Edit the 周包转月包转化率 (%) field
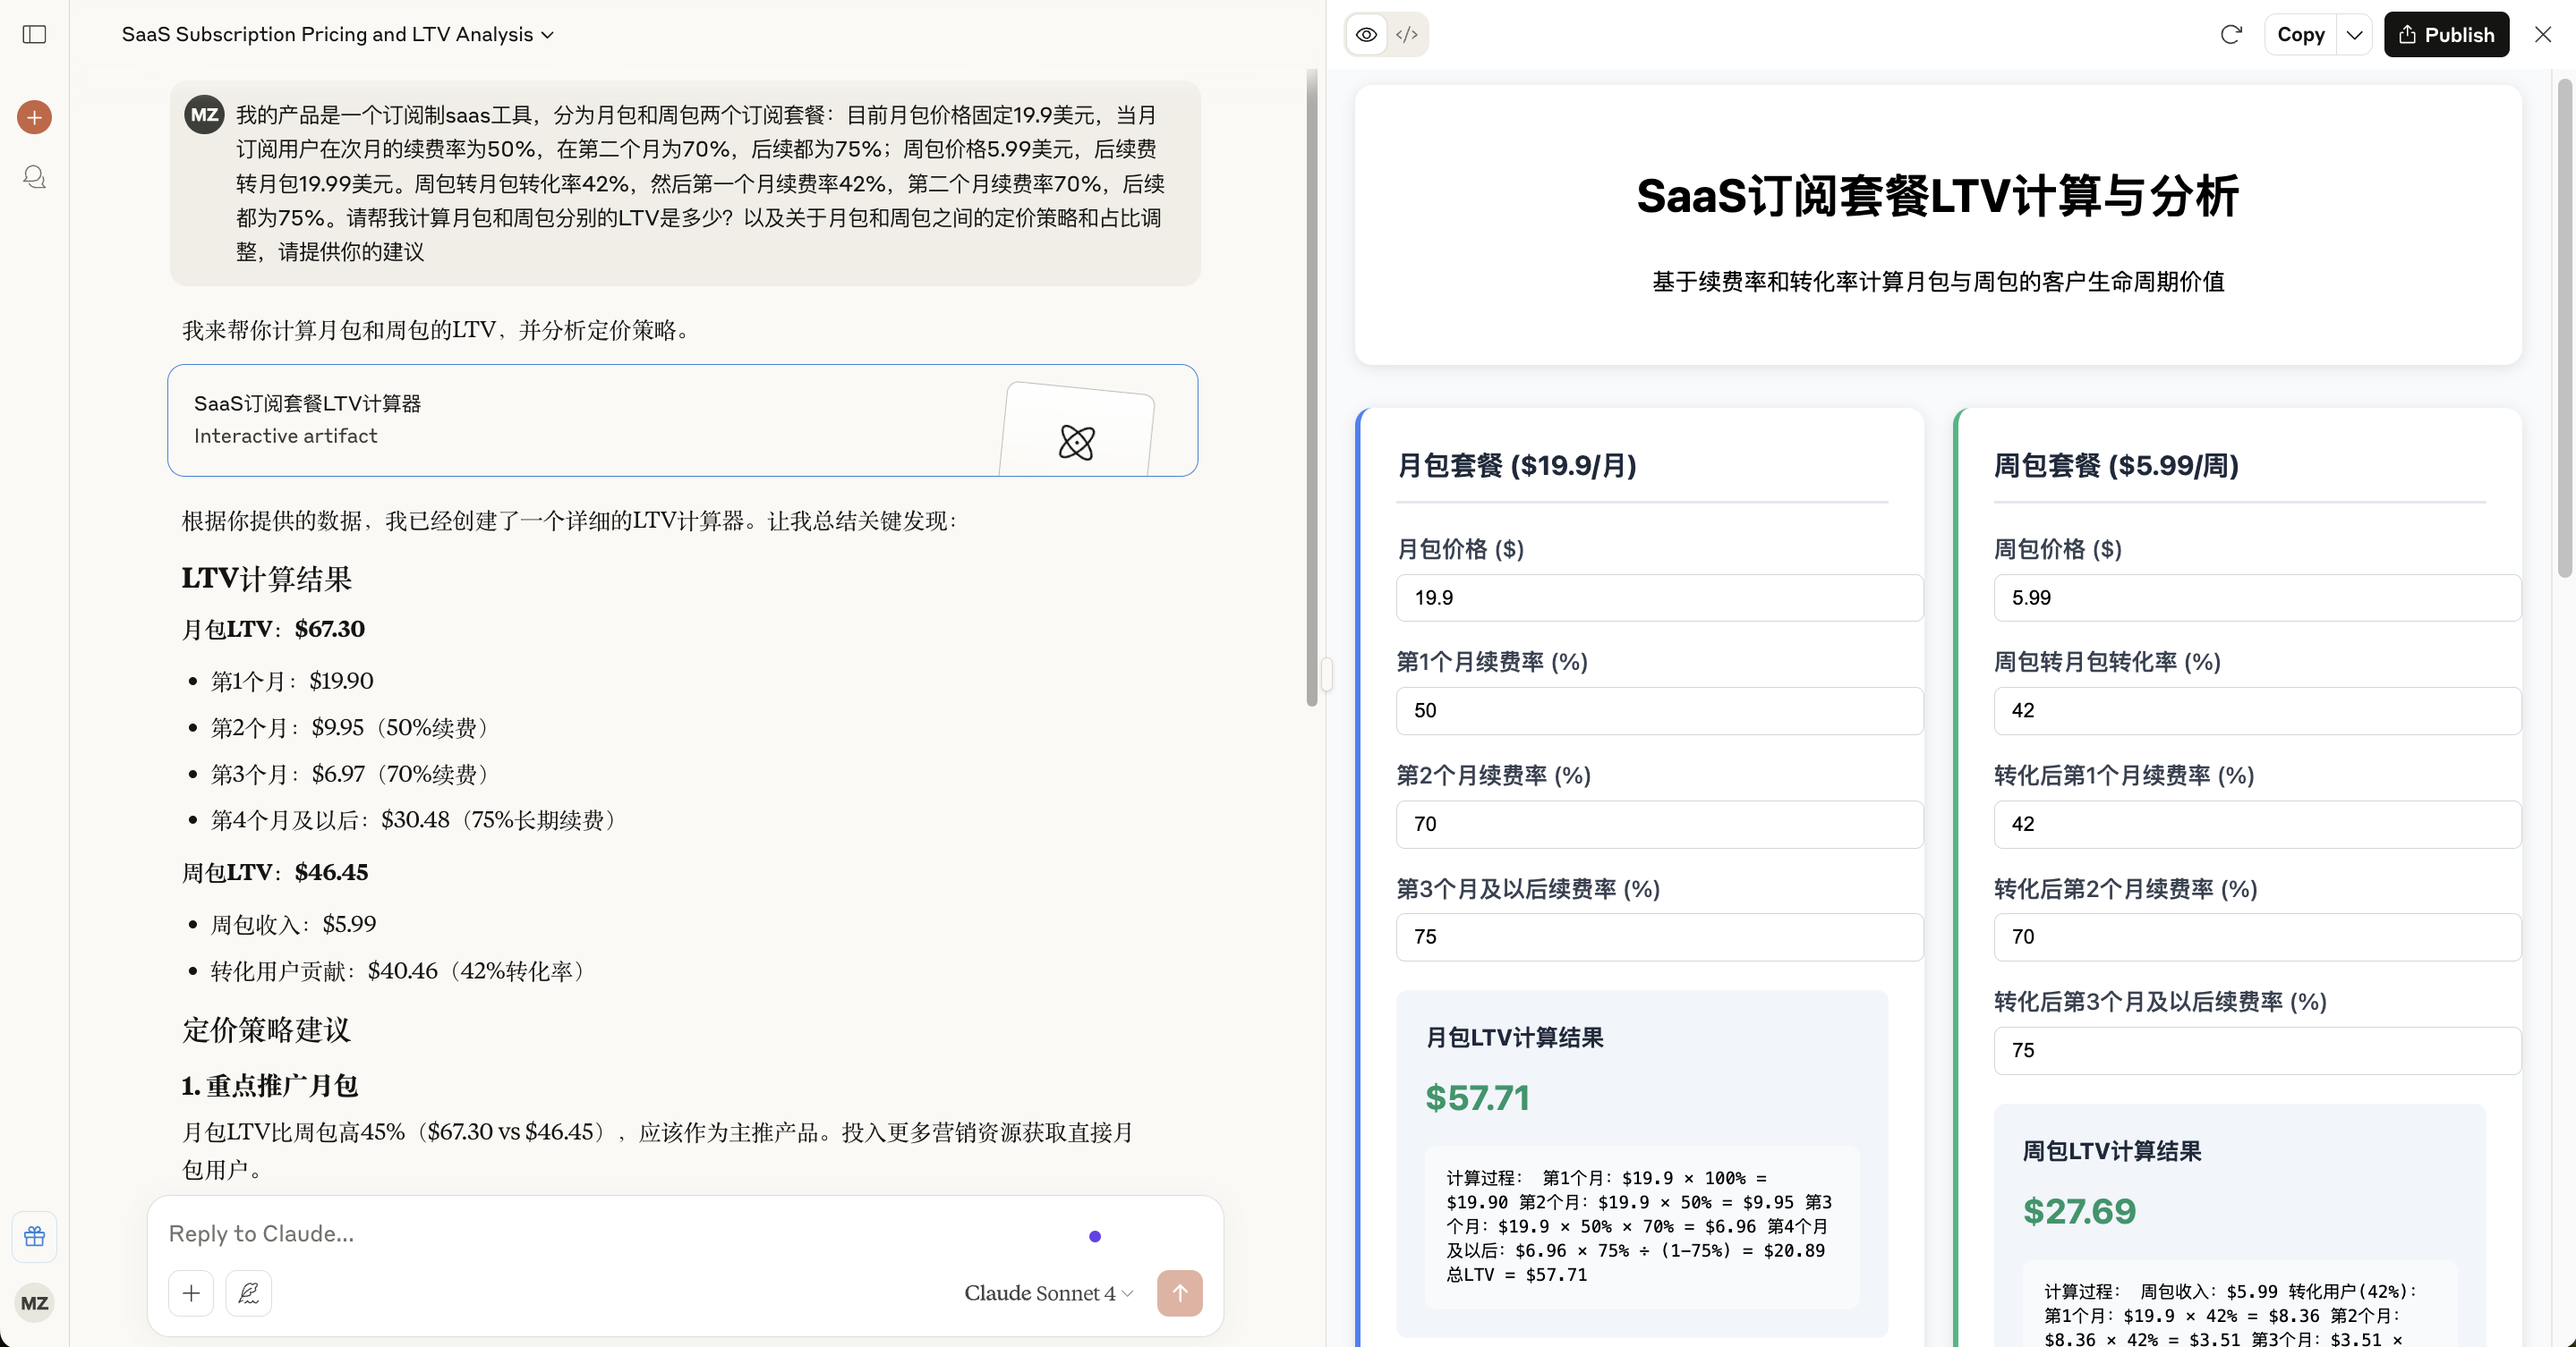The image size is (2576, 1347). 2257,710
